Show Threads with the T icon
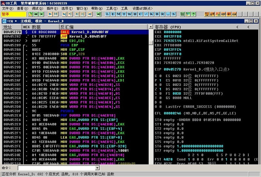Screen dimensions: 261x177 click(x=124, y=14)
